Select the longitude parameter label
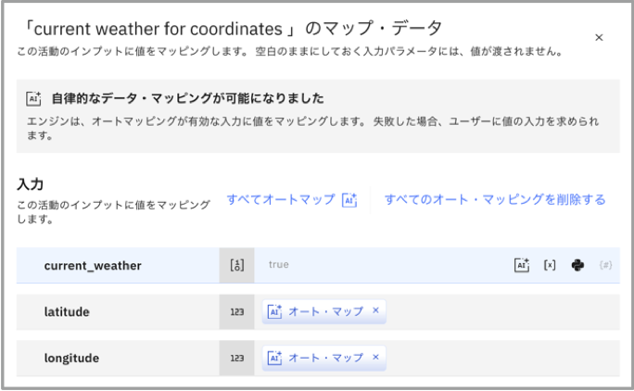Viewport: 634px width, 391px height. 71,358
